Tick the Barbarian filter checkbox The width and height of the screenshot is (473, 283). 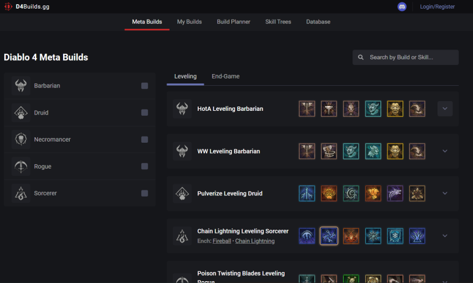pyautogui.click(x=144, y=86)
